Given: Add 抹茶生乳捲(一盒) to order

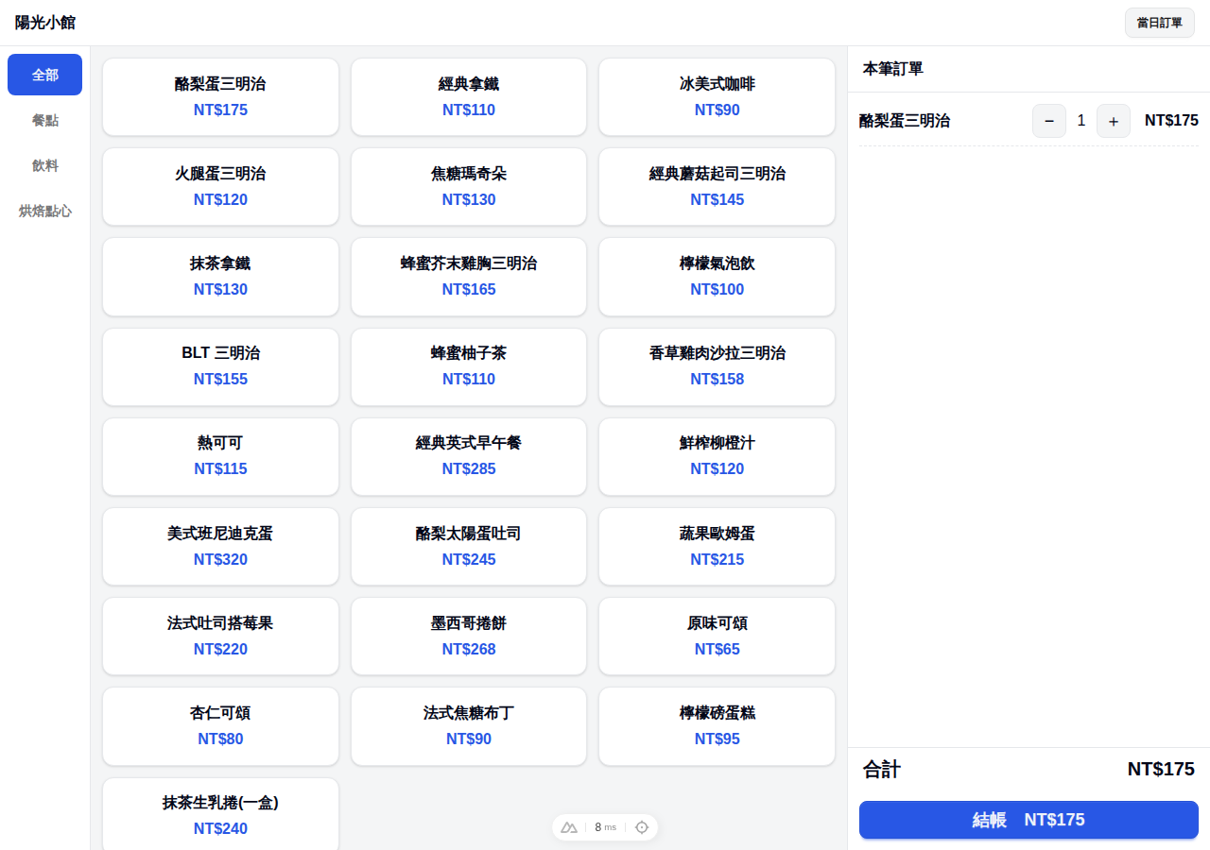Looking at the screenshot, I should [x=220, y=814].
